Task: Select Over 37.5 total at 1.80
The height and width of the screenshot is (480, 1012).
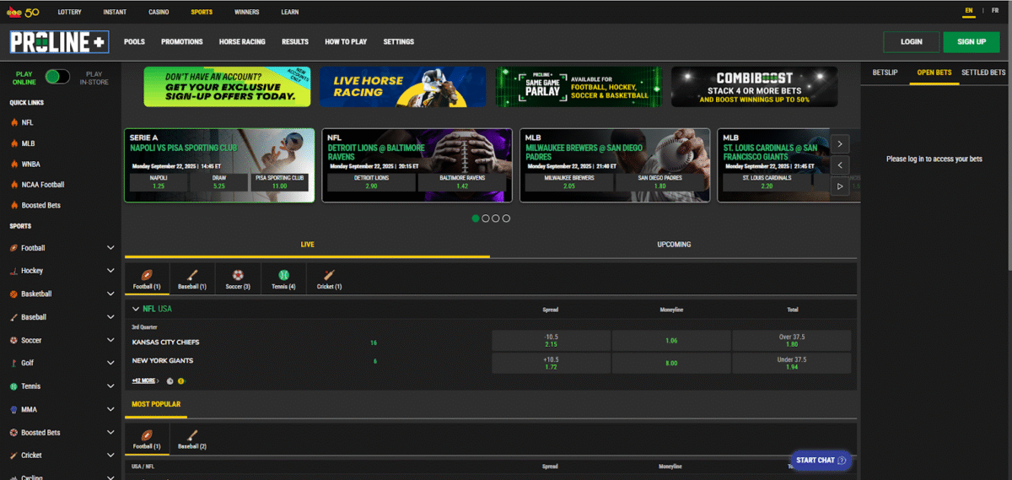Action: 792,341
